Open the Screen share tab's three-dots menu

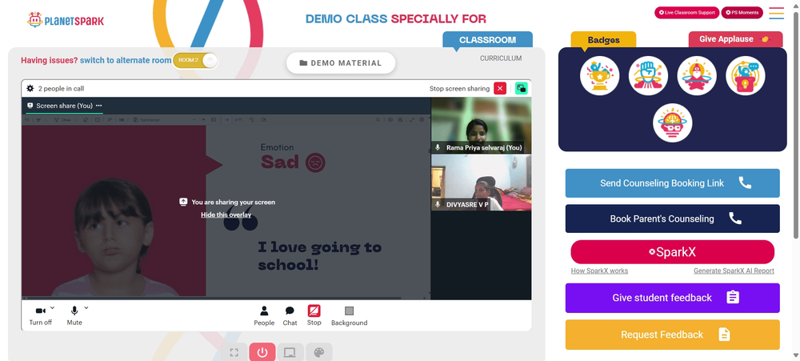pyautogui.click(x=99, y=106)
